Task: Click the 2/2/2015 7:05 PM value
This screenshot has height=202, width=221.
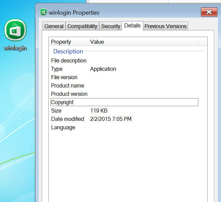Action: [x=110, y=119]
